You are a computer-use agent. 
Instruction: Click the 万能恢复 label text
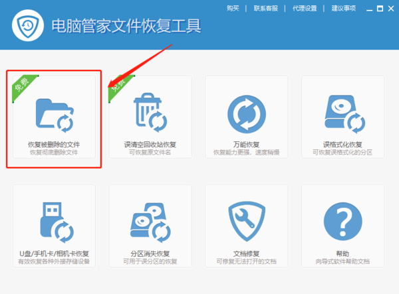[x=246, y=145]
